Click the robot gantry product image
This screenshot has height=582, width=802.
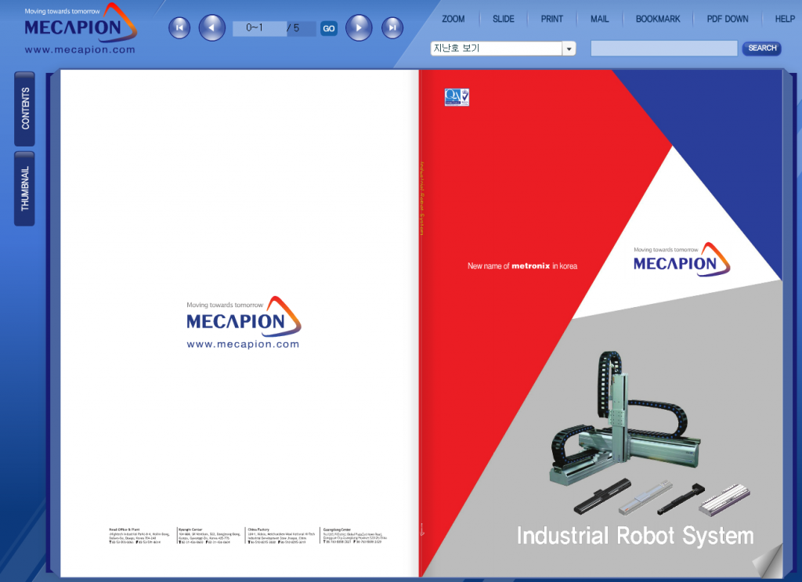[624, 419]
